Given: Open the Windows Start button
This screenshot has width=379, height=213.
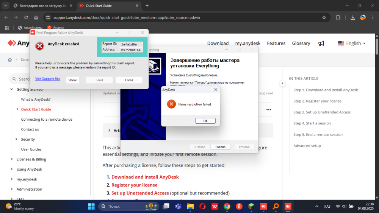Looking at the screenshot, I should [91, 207].
